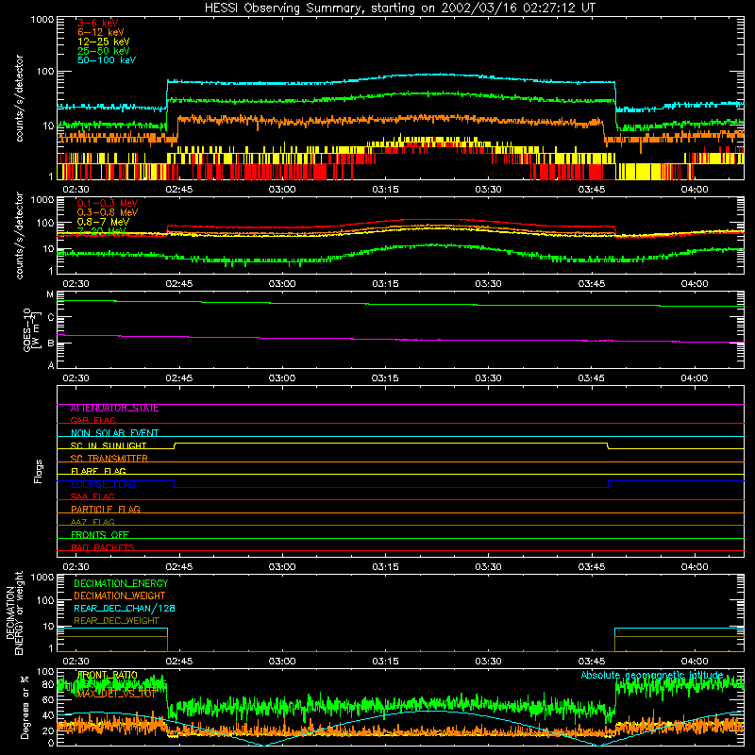Screen dimensions: 755x755
Task: Click the M class tick in GOES panel
Action: click(x=50, y=294)
